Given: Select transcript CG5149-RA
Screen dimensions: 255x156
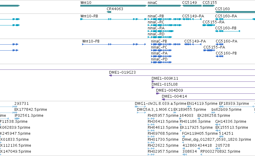Looking at the screenshot, I should (x=192, y=19).
